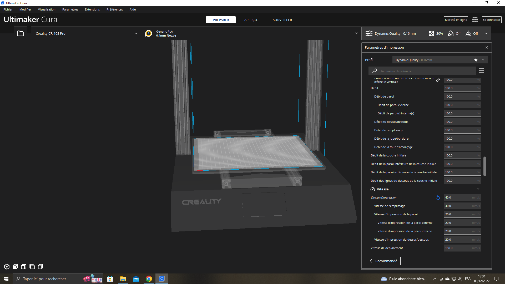Select the PRÉPARER tab
The image size is (505, 284).
(x=221, y=20)
